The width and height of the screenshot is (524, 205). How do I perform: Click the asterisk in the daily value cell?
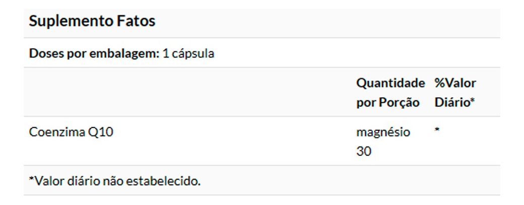tap(437, 131)
